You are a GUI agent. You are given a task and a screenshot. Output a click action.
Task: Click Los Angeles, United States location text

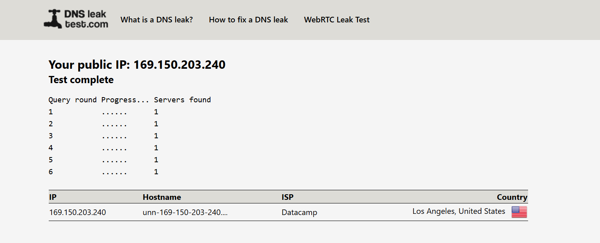click(x=459, y=211)
